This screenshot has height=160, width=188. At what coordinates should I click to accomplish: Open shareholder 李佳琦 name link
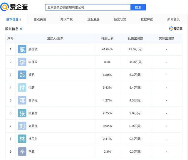click(x=33, y=62)
